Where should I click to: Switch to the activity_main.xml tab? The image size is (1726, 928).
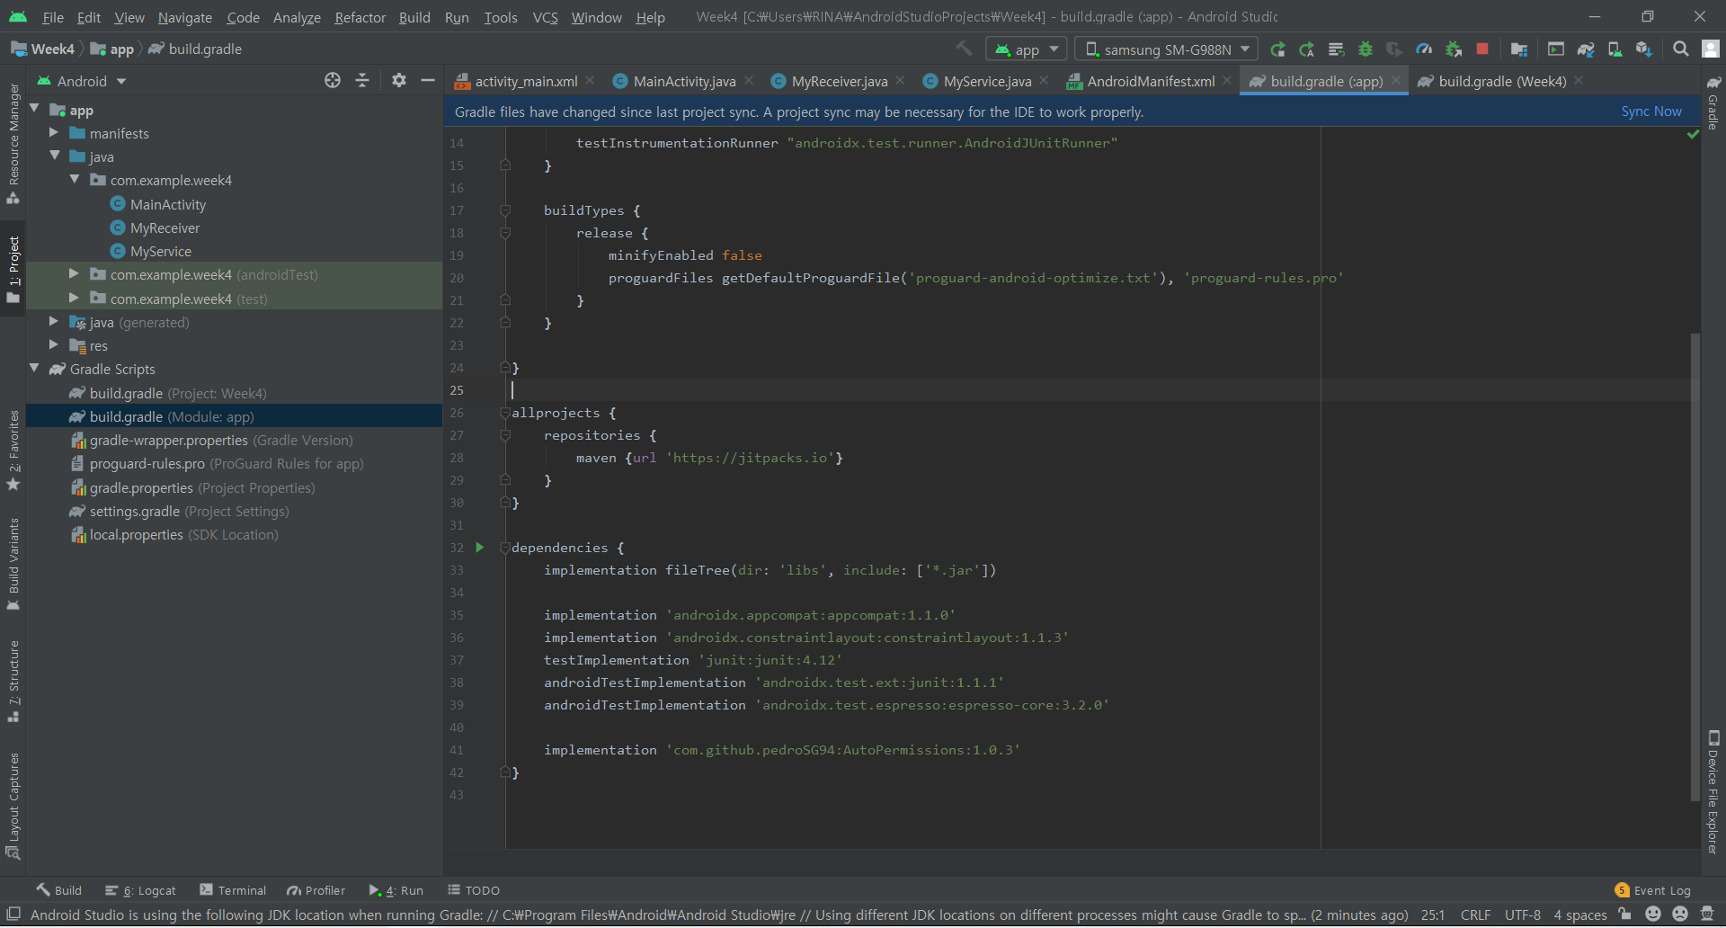525,81
